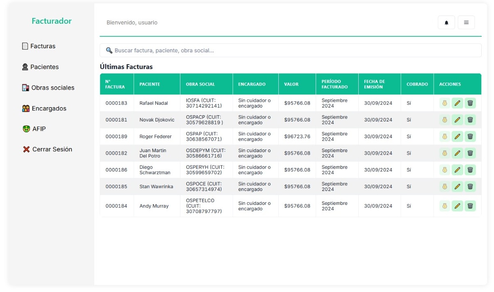Click money bag icon for Roger Federer's invoice

click(x=444, y=137)
